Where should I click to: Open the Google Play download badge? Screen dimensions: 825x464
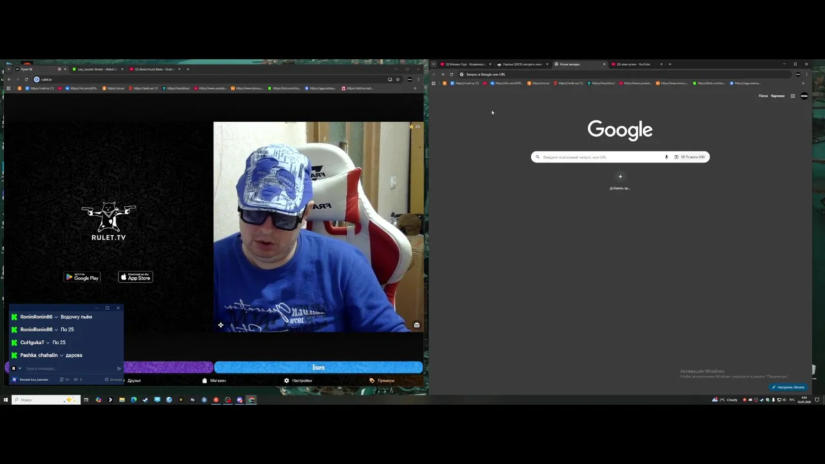(82, 277)
